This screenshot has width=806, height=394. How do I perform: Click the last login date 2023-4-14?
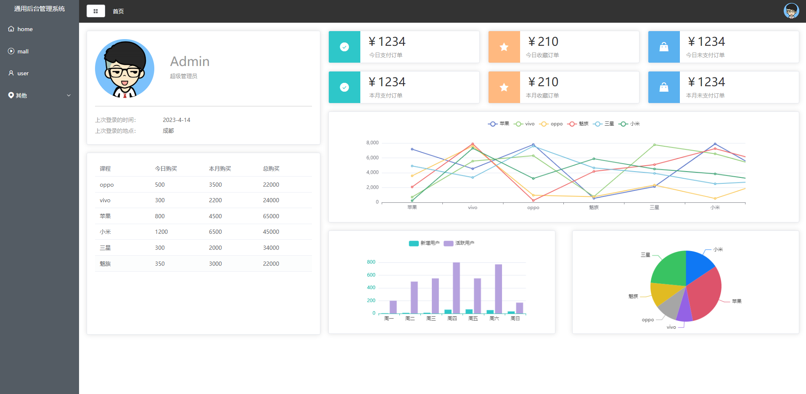(177, 120)
